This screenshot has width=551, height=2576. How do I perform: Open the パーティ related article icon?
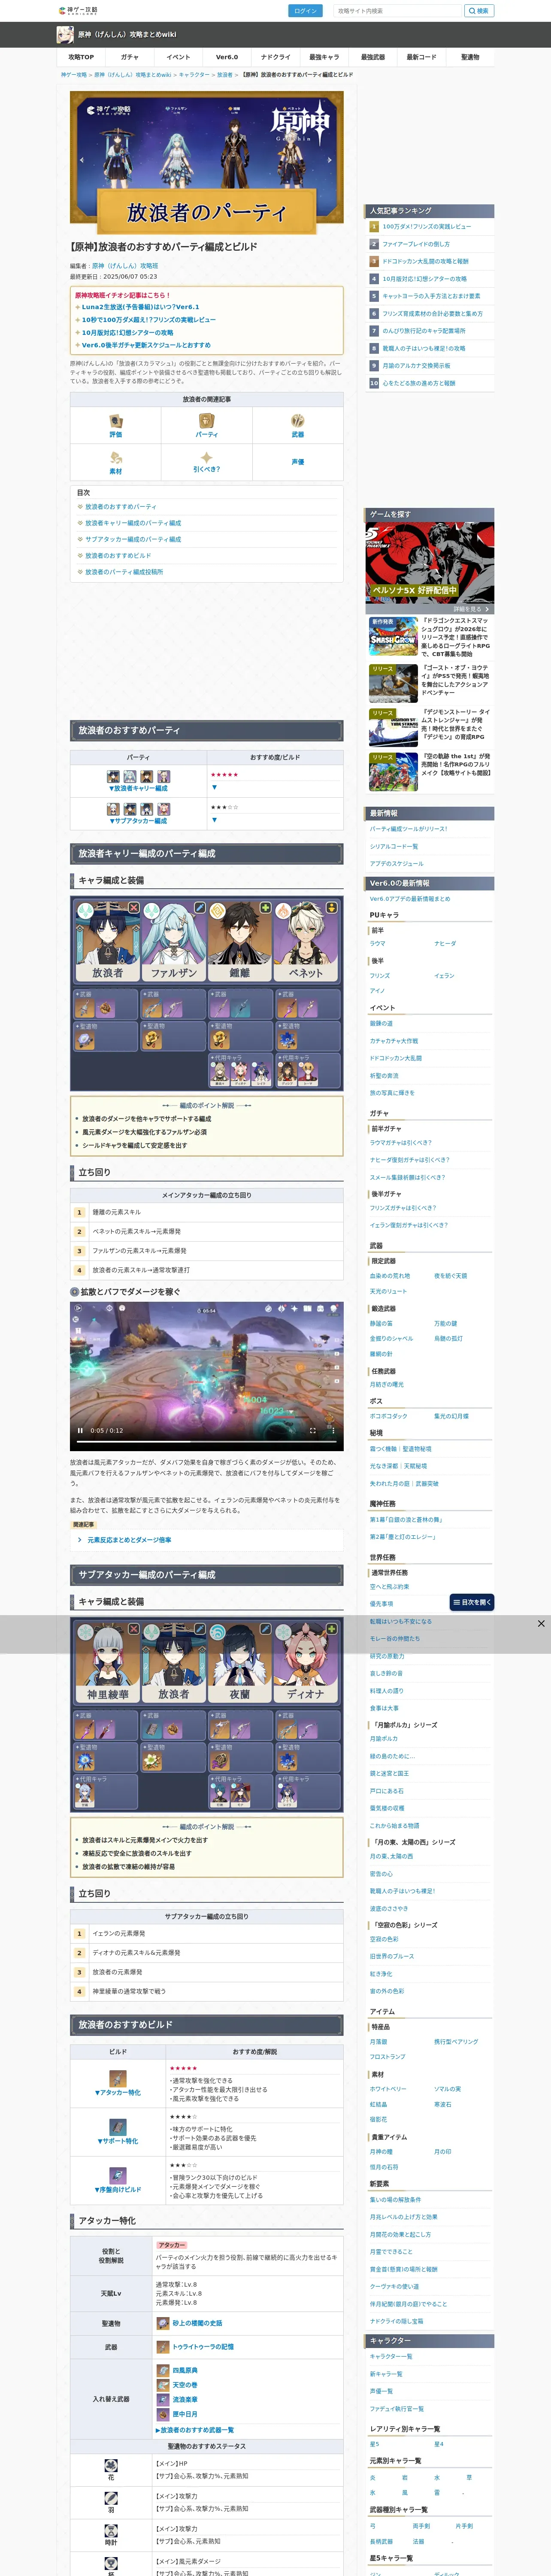coord(206,421)
